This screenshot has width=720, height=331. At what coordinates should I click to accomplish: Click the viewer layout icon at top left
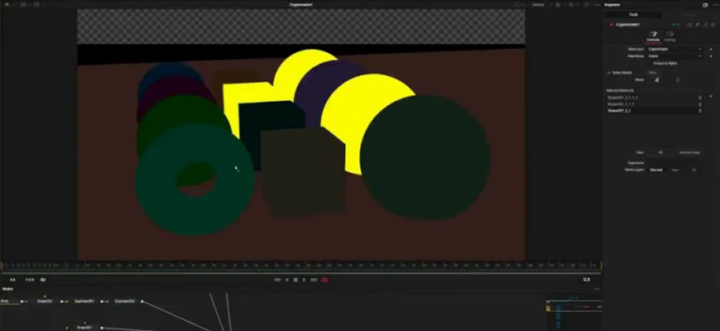[7, 5]
